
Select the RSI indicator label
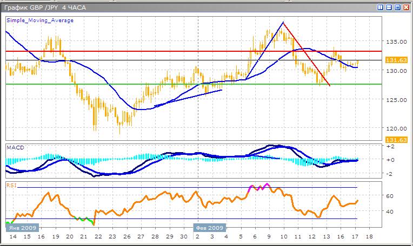coord(11,185)
